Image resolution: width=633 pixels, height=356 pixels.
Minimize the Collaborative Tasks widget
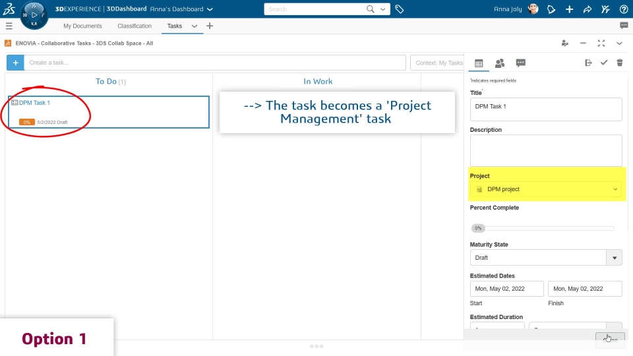tap(583, 44)
